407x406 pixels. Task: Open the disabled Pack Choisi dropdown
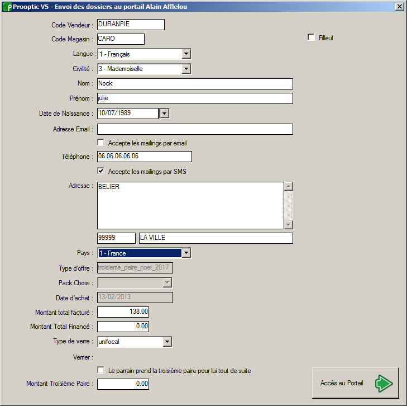point(167,282)
